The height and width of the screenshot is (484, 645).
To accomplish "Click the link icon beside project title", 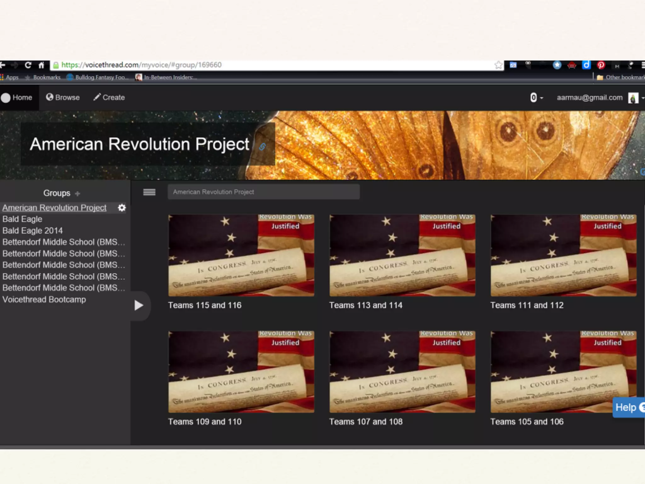I will coord(262,147).
